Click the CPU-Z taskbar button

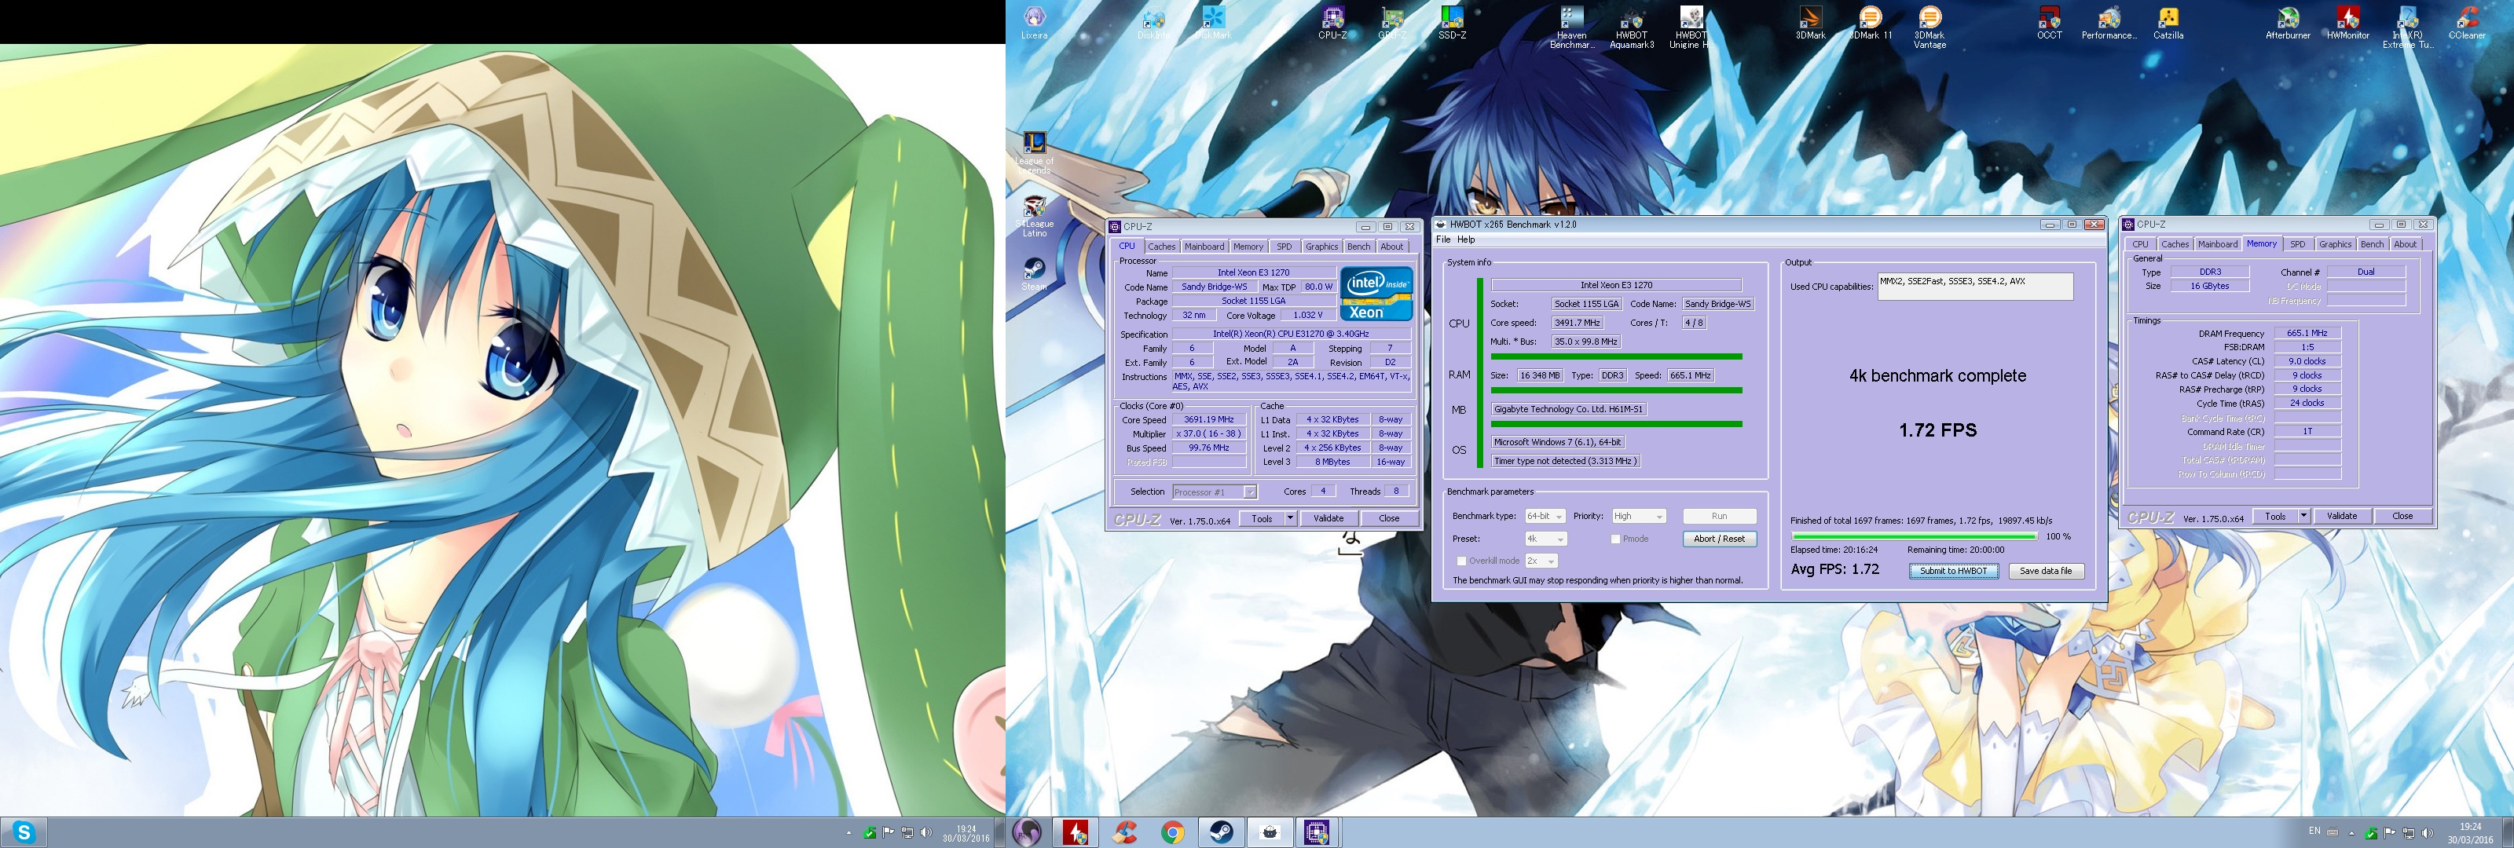(1317, 832)
